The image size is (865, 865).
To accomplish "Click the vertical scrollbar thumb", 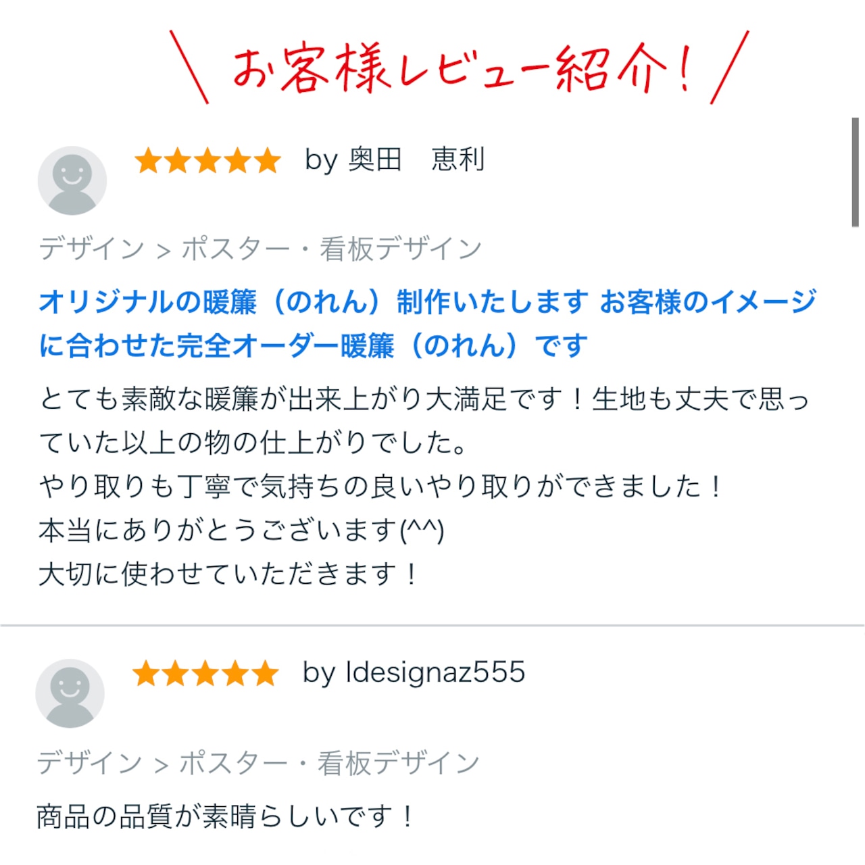I will coord(855,172).
